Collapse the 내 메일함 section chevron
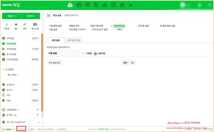The height and width of the screenshot is (132, 214). coord(3,69)
